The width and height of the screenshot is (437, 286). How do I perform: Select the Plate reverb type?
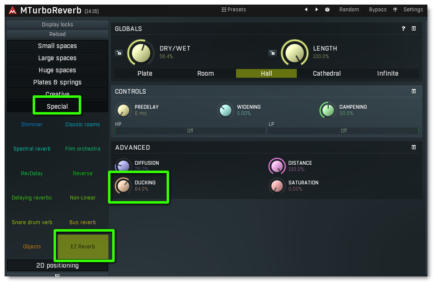145,73
